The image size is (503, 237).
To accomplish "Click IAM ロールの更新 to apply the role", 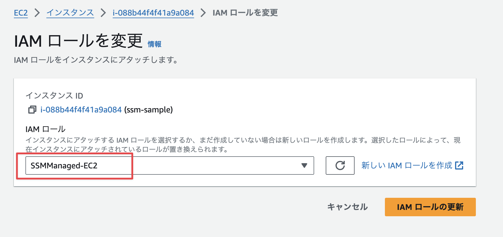I will coord(430,207).
